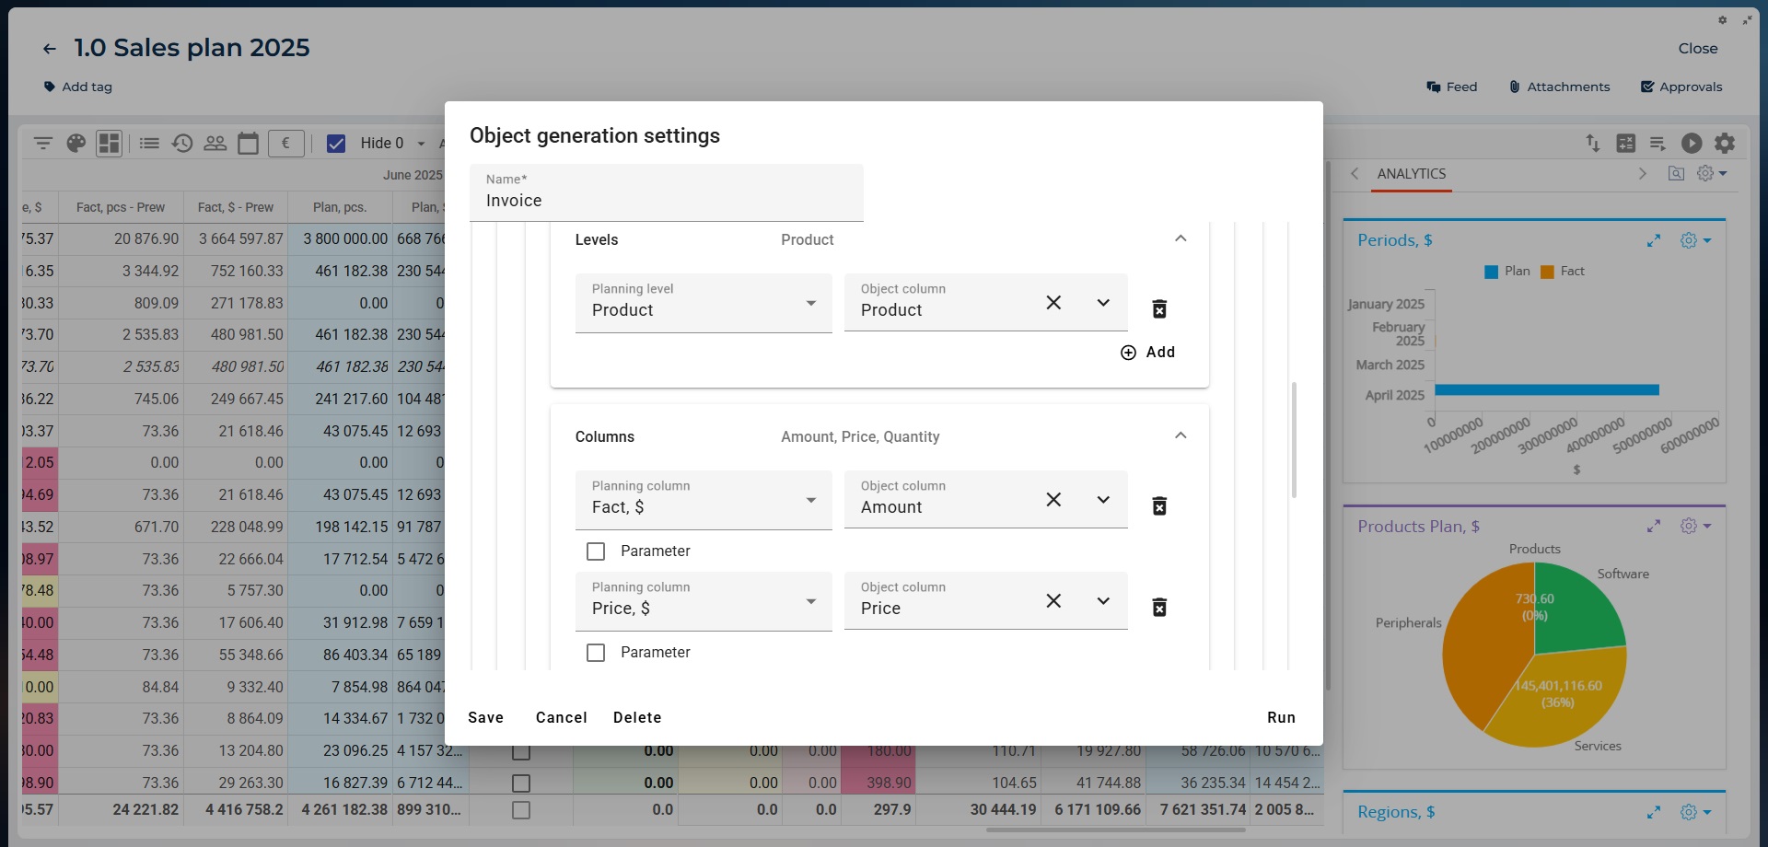
Task: Enable Parameter checkbox under Price, $ column
Action: (596, 653)
